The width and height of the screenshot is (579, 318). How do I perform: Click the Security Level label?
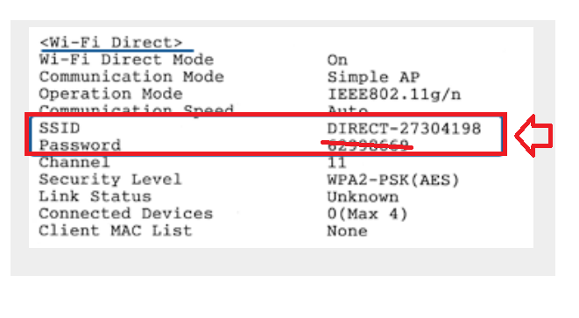point(110,179)
